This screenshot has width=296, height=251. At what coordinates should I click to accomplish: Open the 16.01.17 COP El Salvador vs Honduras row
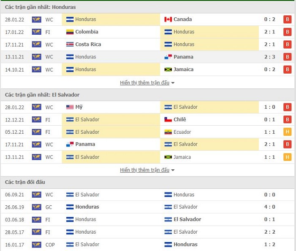pos(148,245)
